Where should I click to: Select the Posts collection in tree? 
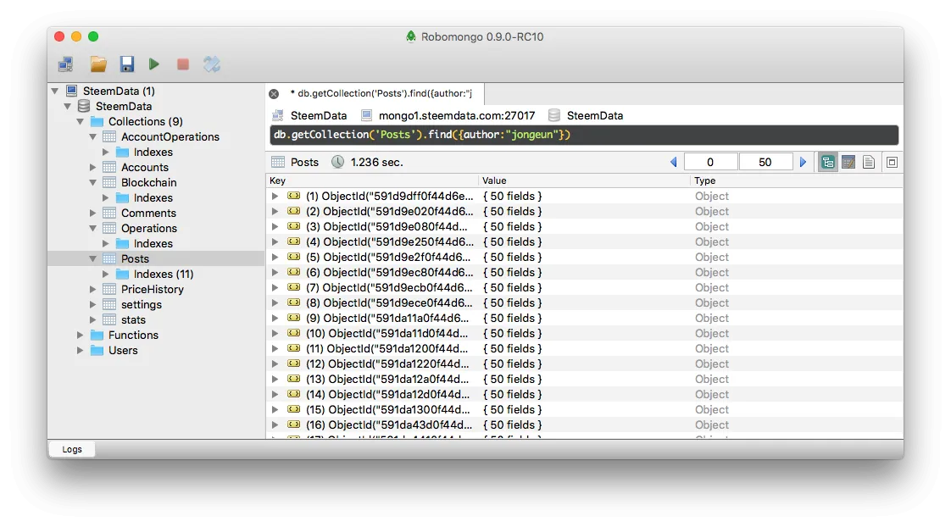coord(135,258)
